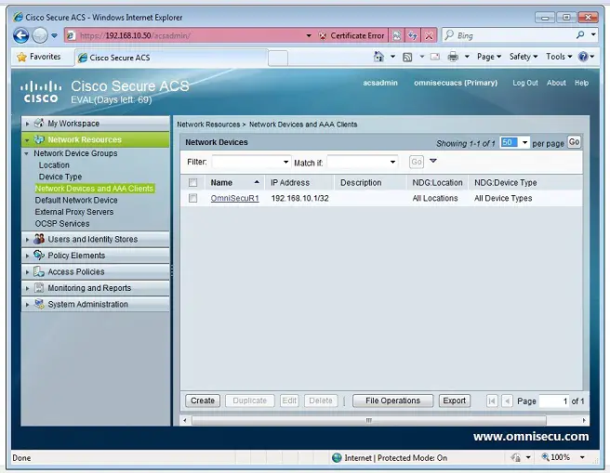This screenshot has height=473, width=610.
Task: Open Network Devices and AAA Clients
Action: (95, 189)
